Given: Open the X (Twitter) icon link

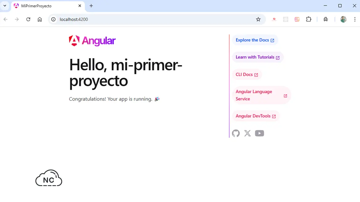Looking at the screenshot, I should [247, 133].
